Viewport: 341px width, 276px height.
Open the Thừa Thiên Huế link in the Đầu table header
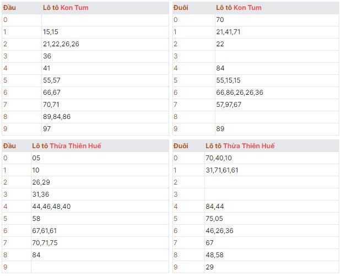(x=75, y=146)
